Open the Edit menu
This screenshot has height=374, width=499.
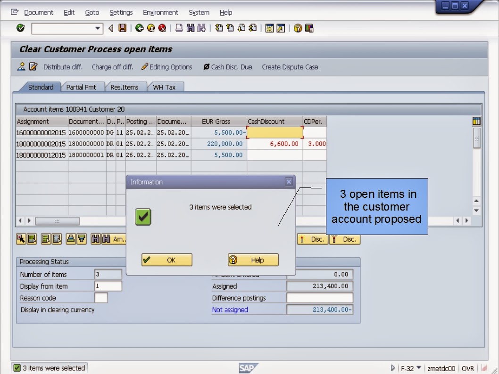point(69,12)
